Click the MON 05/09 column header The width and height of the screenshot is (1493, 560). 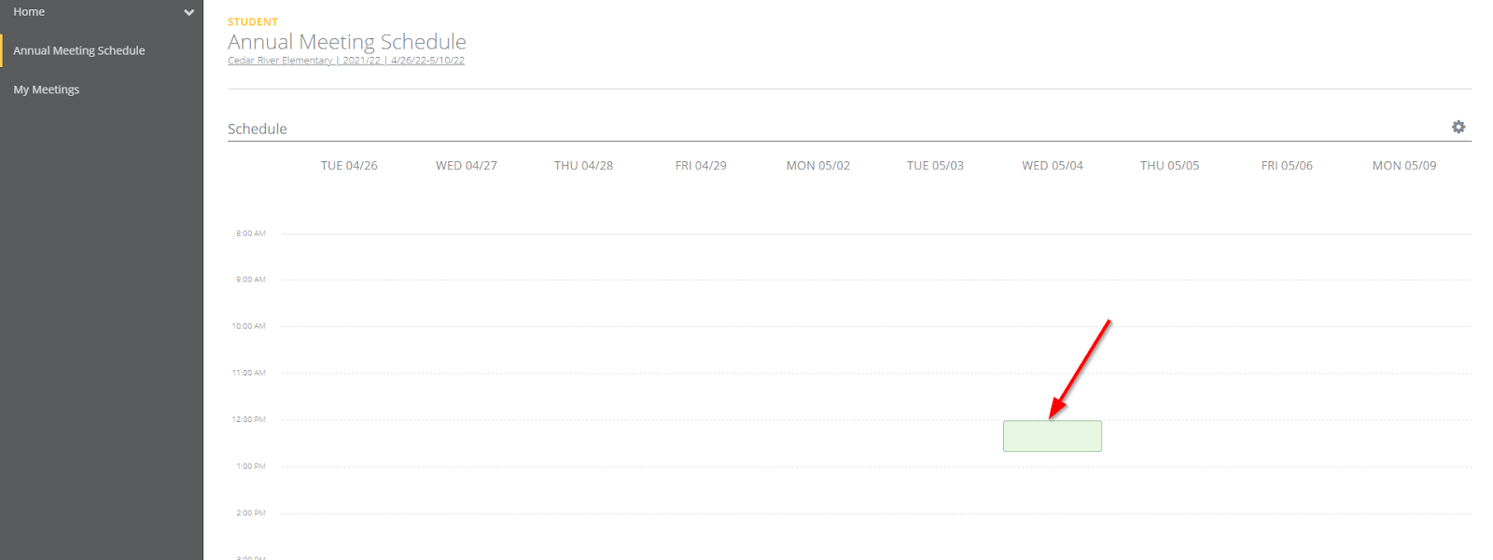click(1404, 166)
